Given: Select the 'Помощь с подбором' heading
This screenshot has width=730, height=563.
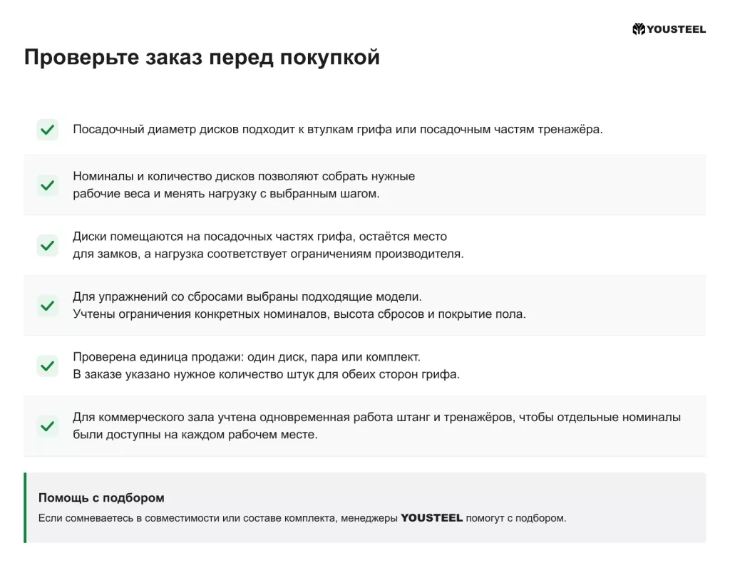Looking at the screenshot, I should click(101, 498).
